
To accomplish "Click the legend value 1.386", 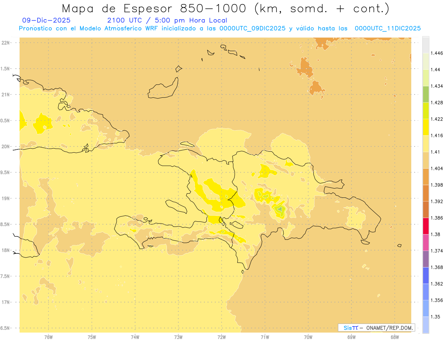I will pos(437,218).
